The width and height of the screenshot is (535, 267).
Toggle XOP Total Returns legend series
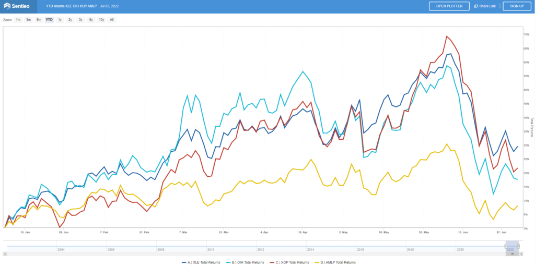[x=289, y=262]
